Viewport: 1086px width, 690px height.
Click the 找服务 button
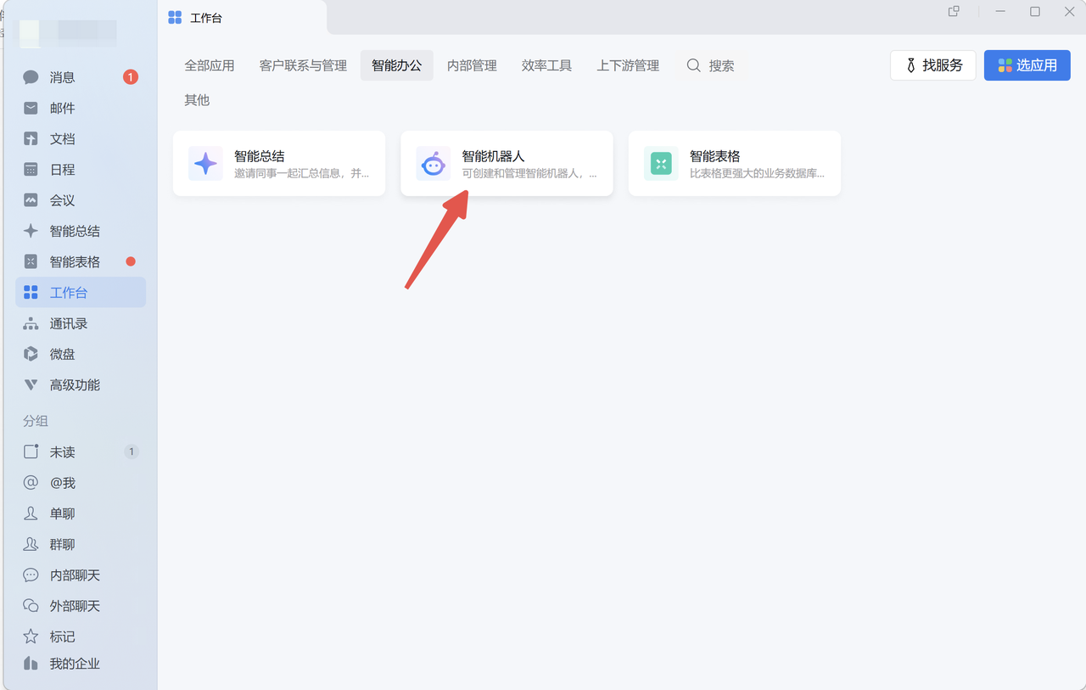[x=932, y=65]
